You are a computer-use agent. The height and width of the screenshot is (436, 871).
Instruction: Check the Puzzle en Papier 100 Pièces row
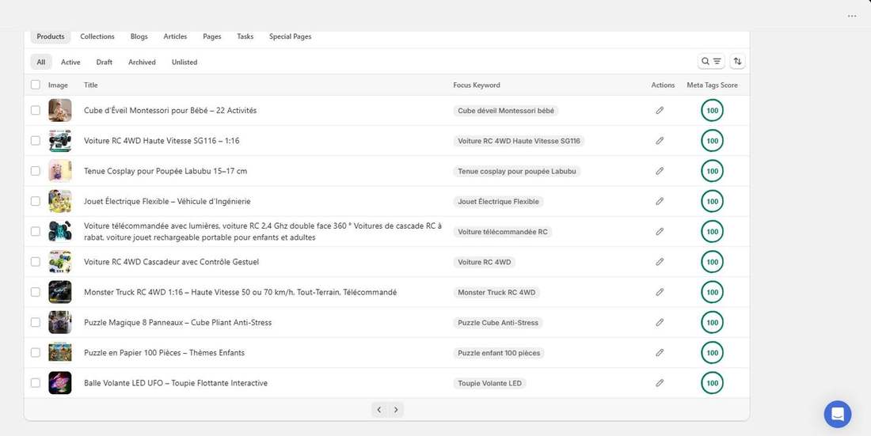click(x=36, y=353)
